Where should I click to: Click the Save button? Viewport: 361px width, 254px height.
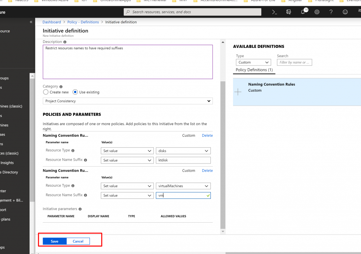pos(55,241)
